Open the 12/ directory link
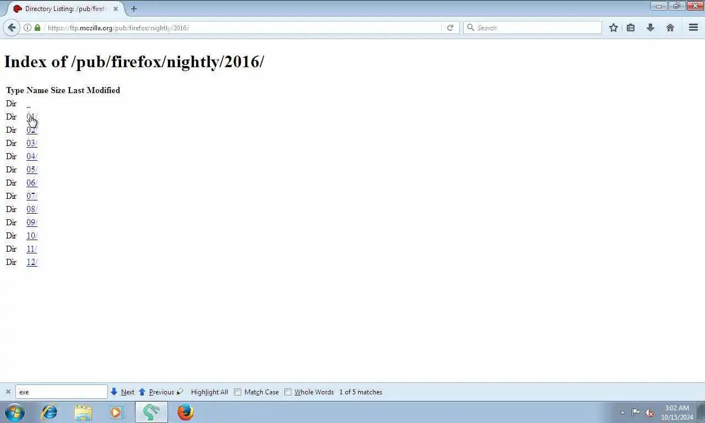Screen dimensions: 705x423 32,262
